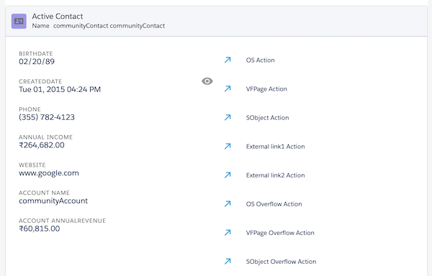Click the ACCOUNT ANNUALREVENUE field label
The image size is (432, 276).
62,221
